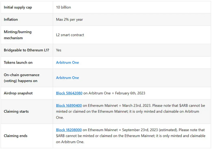Click Arbitrum One link in Tokens launch row
The image size is (212, 149).
[68, 63]
